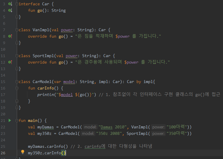223x159 pixels.
Task: Run main with the green play gutter icon
Action: (10, 120)
